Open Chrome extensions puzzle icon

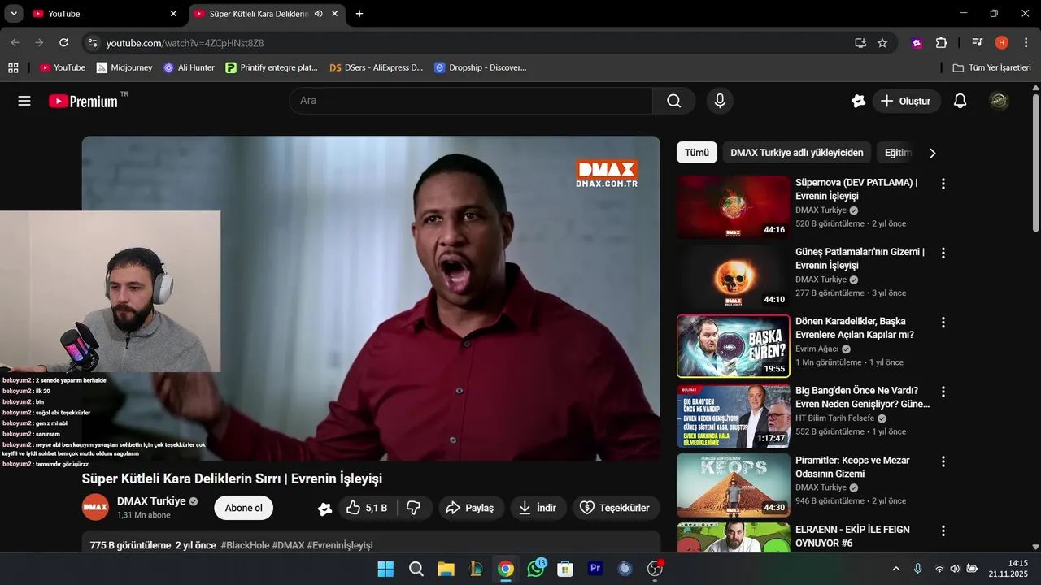(941, 42)
